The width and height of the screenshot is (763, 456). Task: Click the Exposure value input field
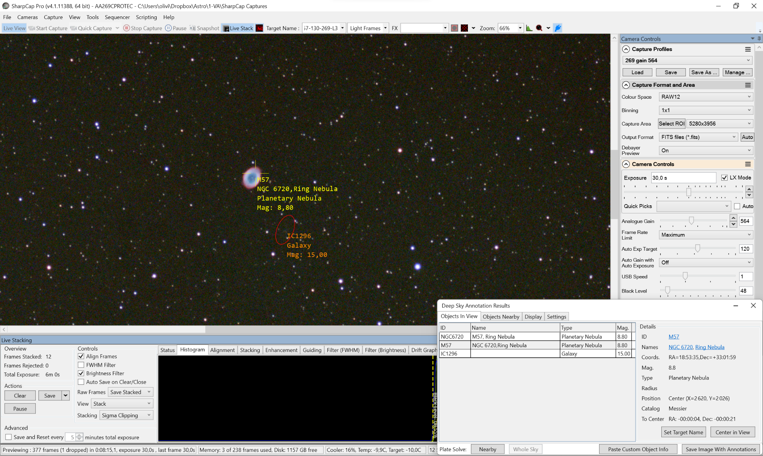683,178
